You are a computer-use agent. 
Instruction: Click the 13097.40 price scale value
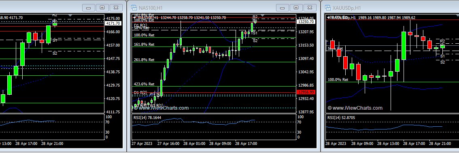306,59
